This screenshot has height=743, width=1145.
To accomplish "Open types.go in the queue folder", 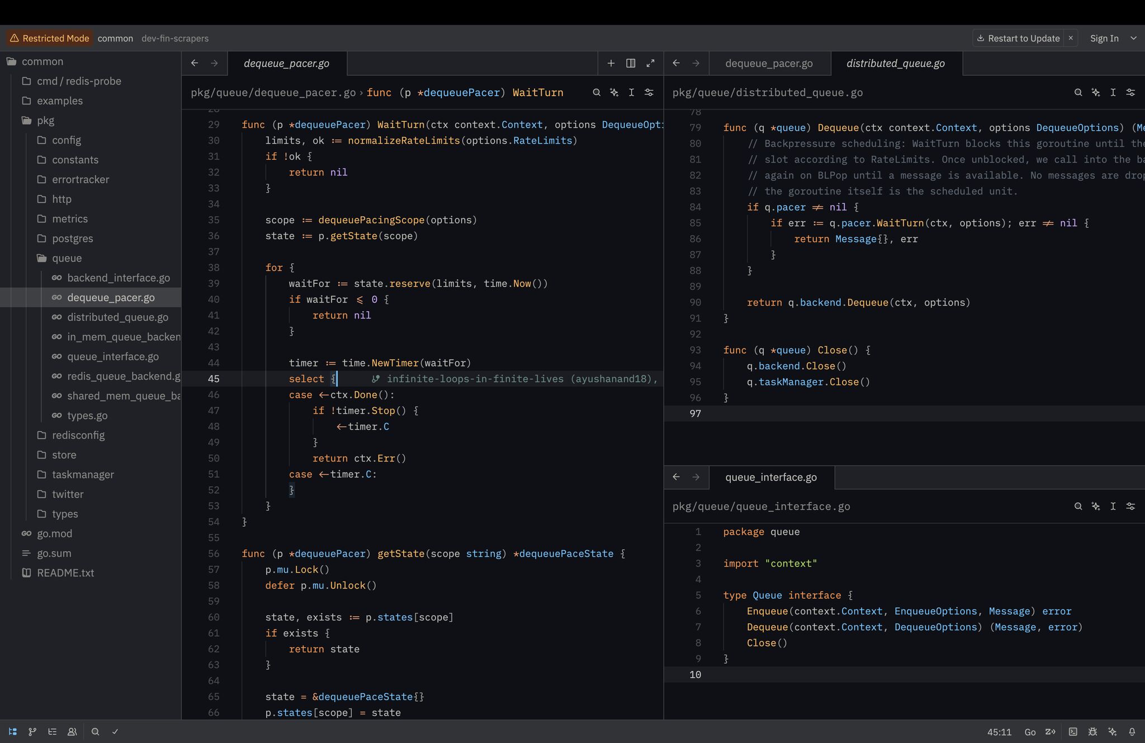I will [87, 416].
